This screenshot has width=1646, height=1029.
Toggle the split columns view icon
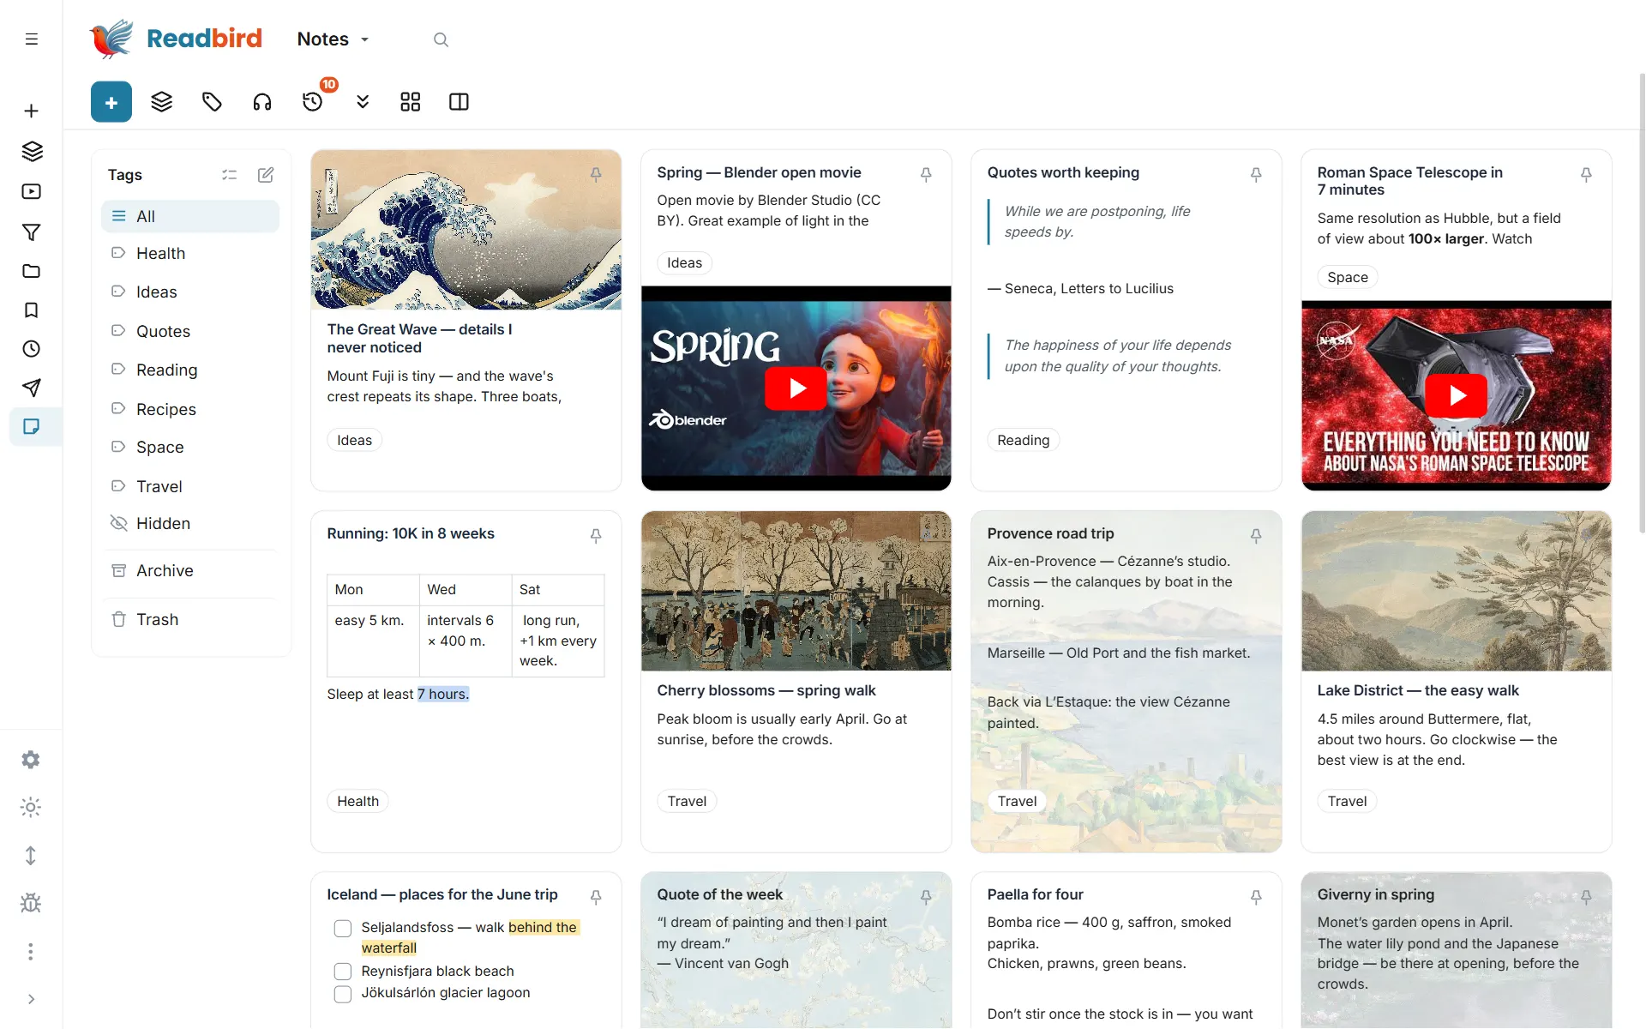coord(459,102)
